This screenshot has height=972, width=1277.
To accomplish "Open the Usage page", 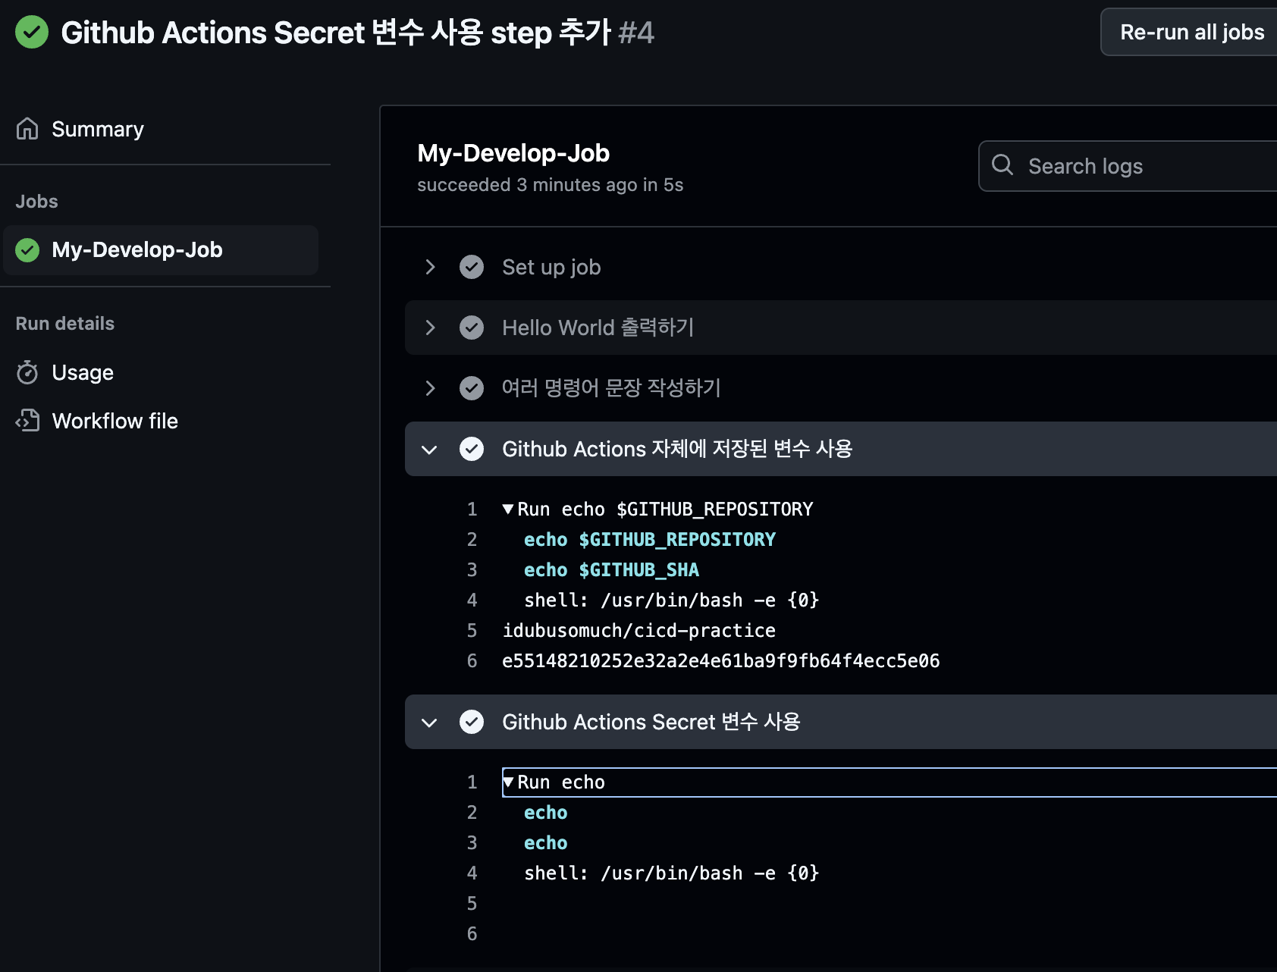I will point(83,372).
